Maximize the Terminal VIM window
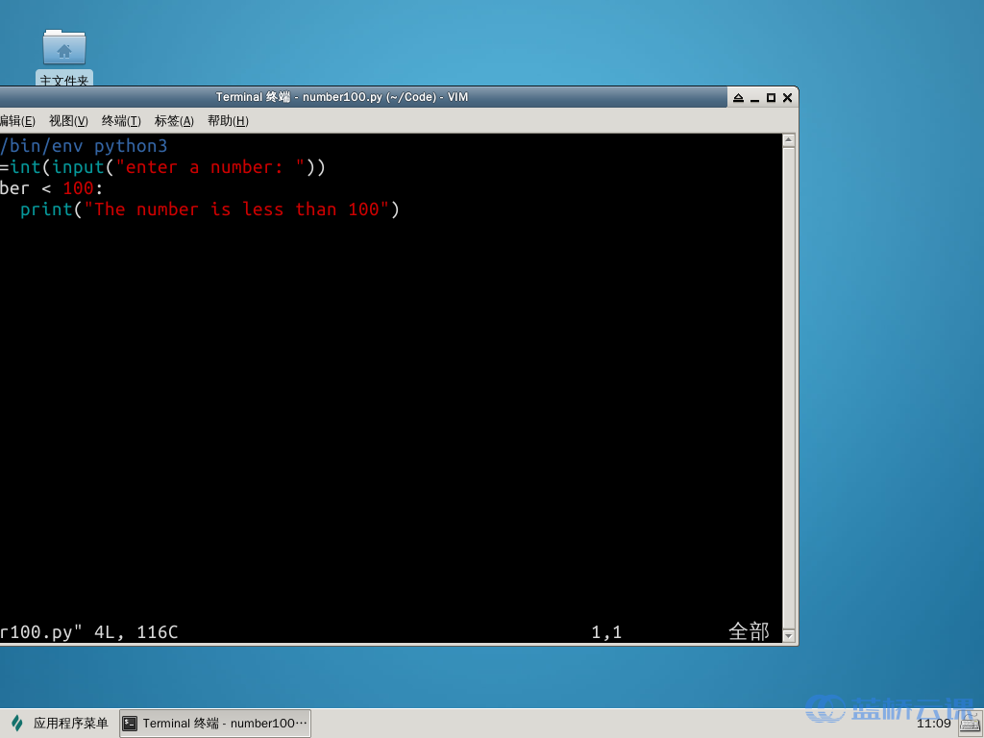The width and height of the screenshot is (984, 738). coord(771,98)
